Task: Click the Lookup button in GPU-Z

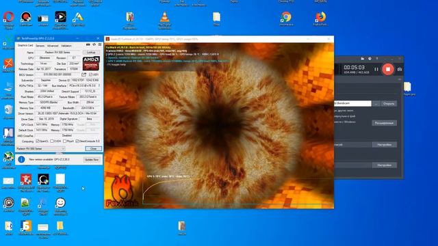Action: click(x=91, y=53)
